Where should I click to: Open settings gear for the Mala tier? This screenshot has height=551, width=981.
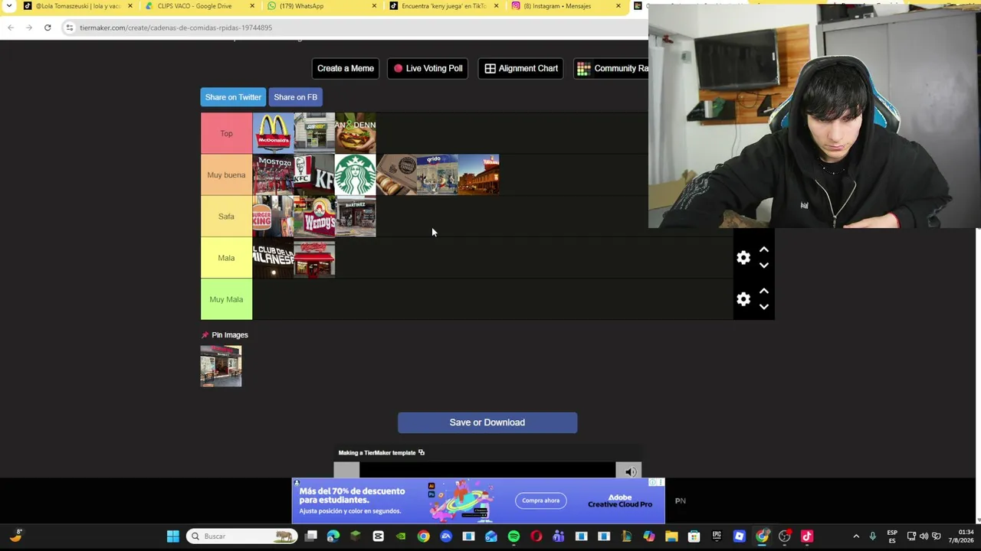[743, 258]
